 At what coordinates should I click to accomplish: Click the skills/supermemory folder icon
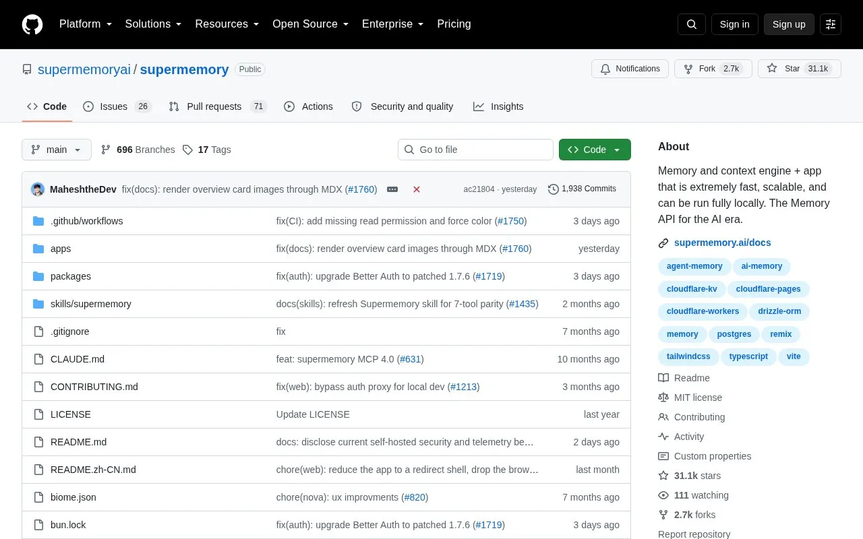(x=38, y=304)
